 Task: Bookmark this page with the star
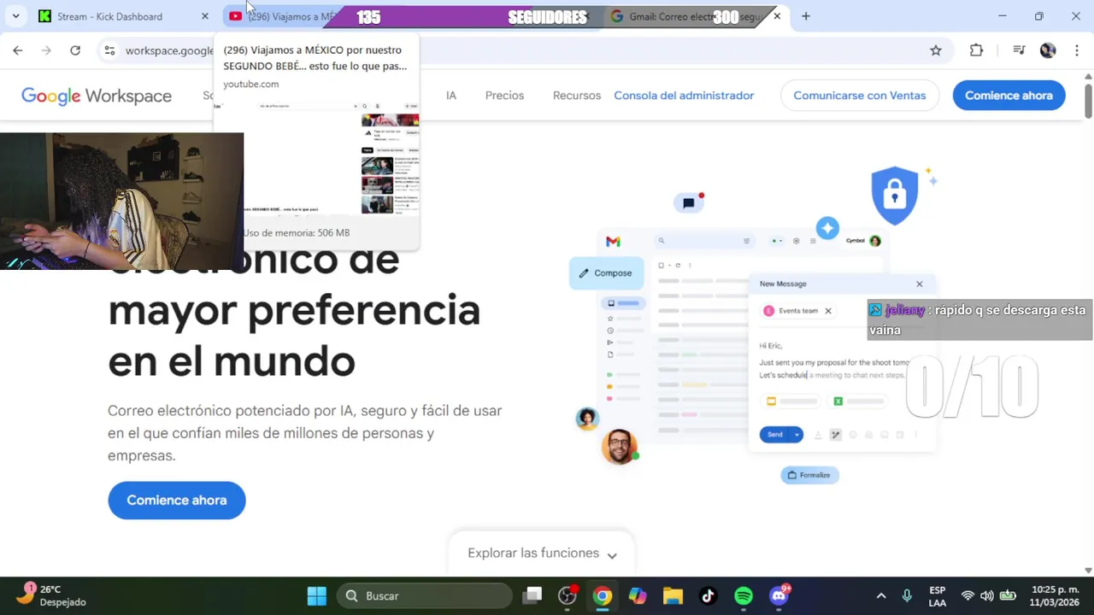coord(936,50)
